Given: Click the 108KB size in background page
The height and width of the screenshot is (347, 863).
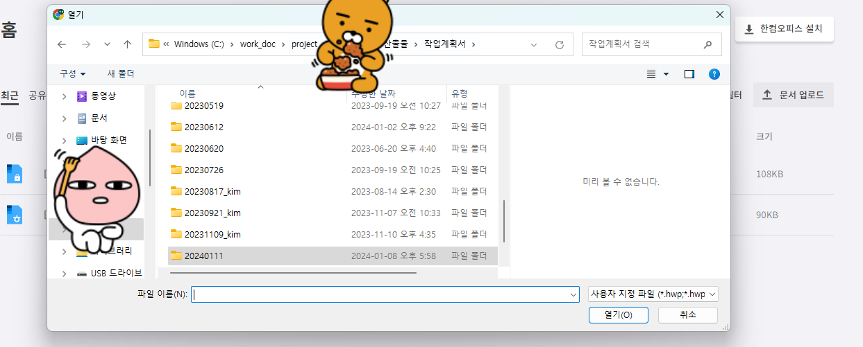Looking at the screenshot, I should tap(769, 174).
